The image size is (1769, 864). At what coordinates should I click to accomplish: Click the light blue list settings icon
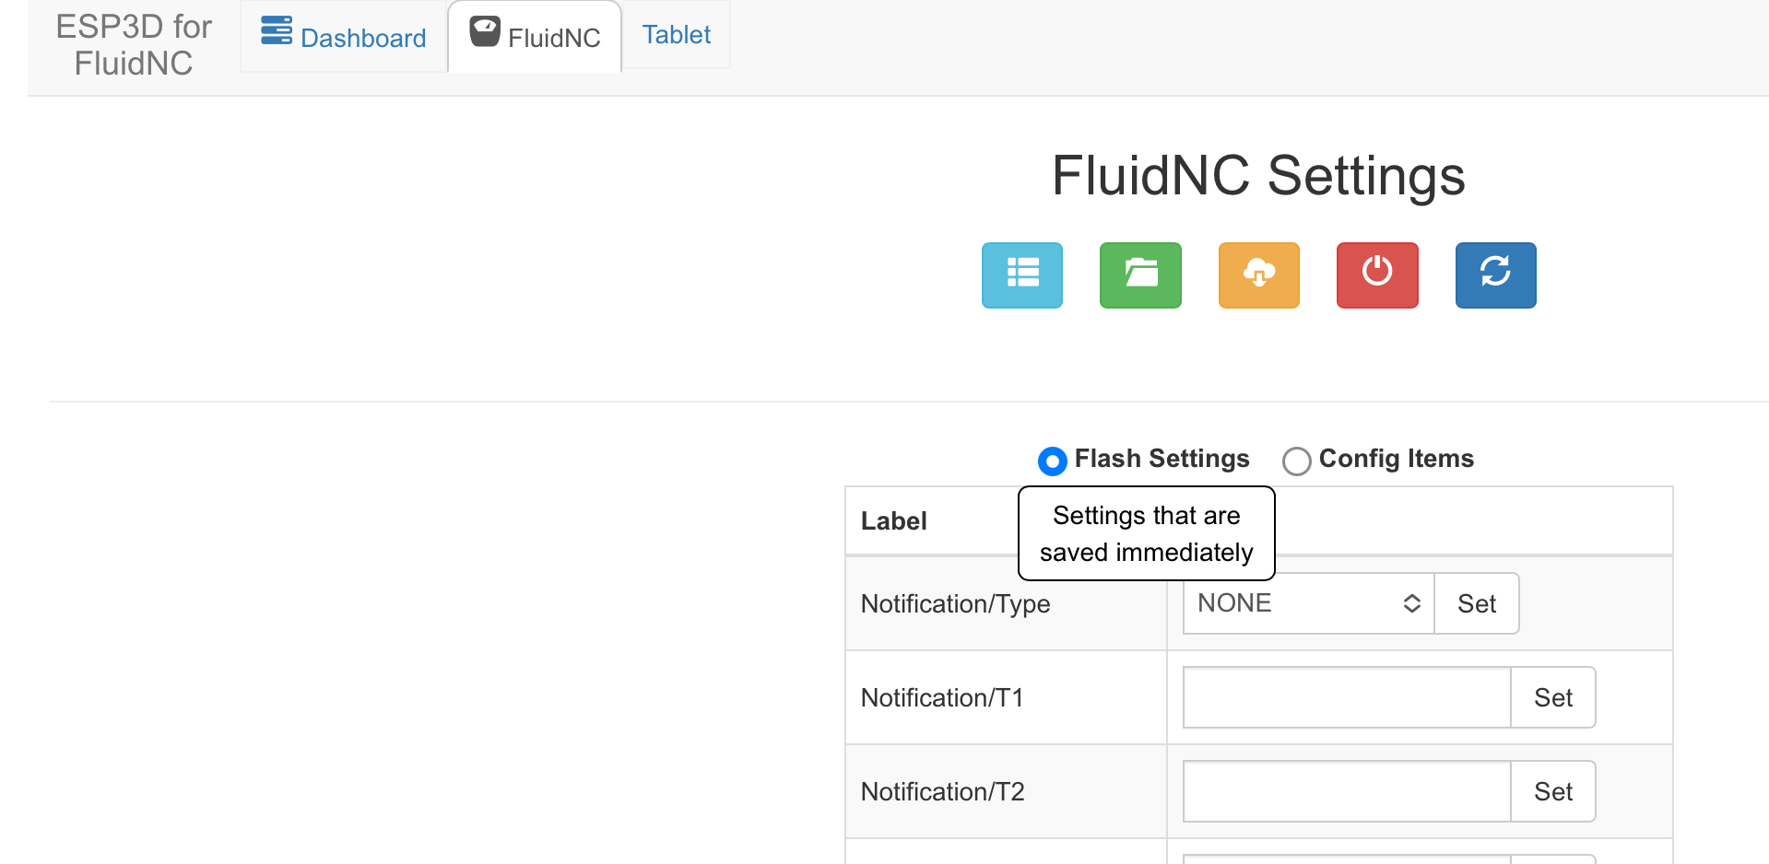pyautogui.click(x=1021, y=274)
